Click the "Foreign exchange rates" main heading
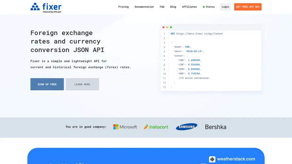 (67, 41)
